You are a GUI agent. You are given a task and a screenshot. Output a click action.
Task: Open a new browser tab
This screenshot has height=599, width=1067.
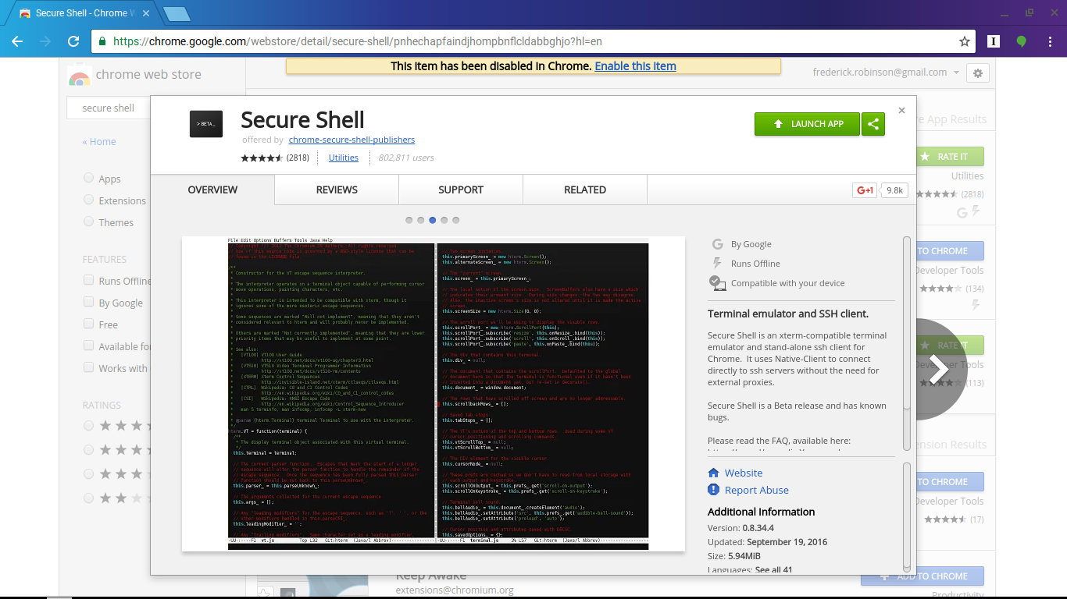177,13
